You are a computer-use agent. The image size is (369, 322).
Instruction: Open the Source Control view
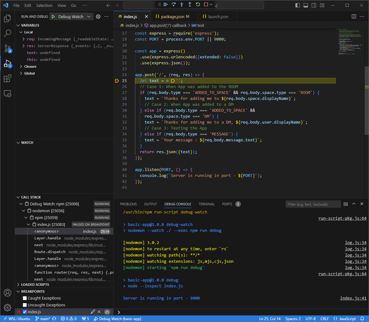tap(7, 48)
